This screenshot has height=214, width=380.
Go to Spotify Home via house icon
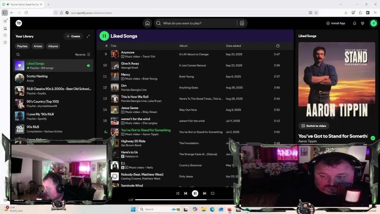click(x=147, y=23)
